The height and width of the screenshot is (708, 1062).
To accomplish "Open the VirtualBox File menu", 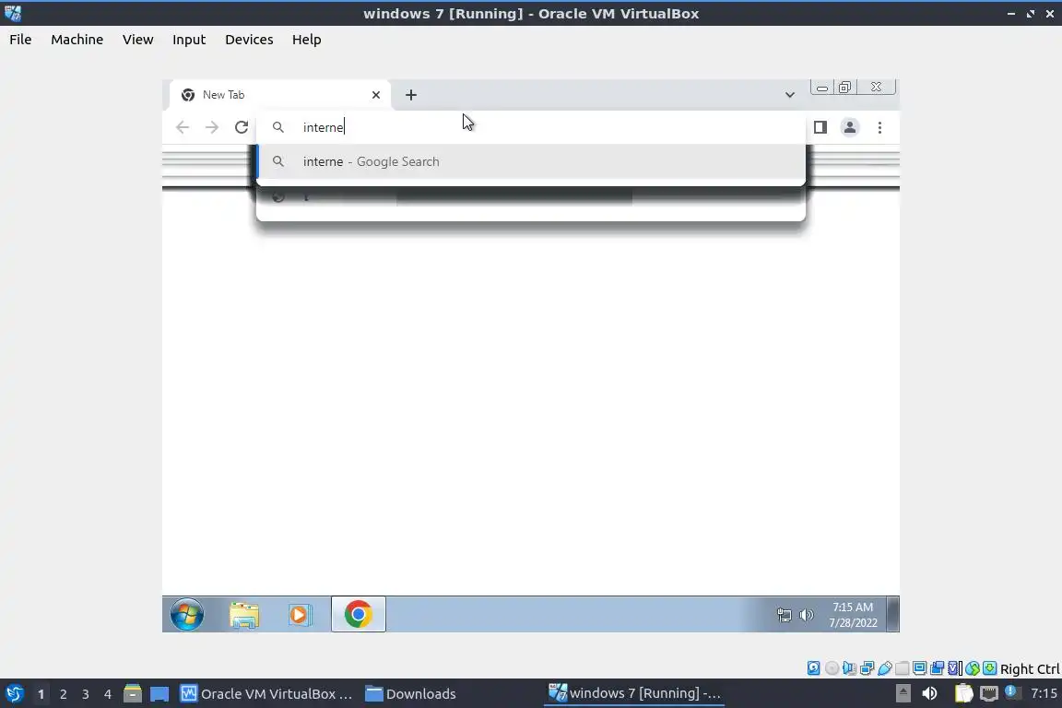I will tap(20, 40).
